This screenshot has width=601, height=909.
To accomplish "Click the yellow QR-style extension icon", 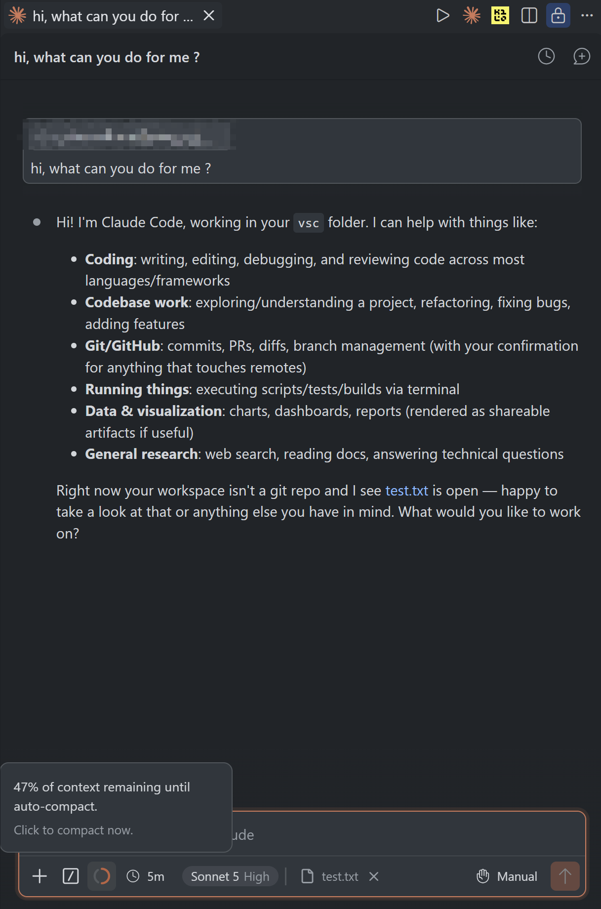I will [500, 16].
